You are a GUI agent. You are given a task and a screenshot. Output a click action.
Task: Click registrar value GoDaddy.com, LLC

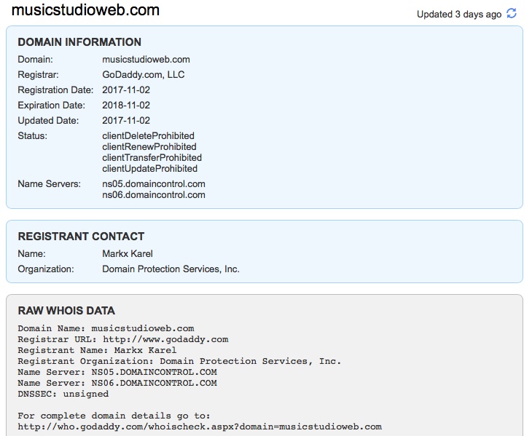pos(143,74)
